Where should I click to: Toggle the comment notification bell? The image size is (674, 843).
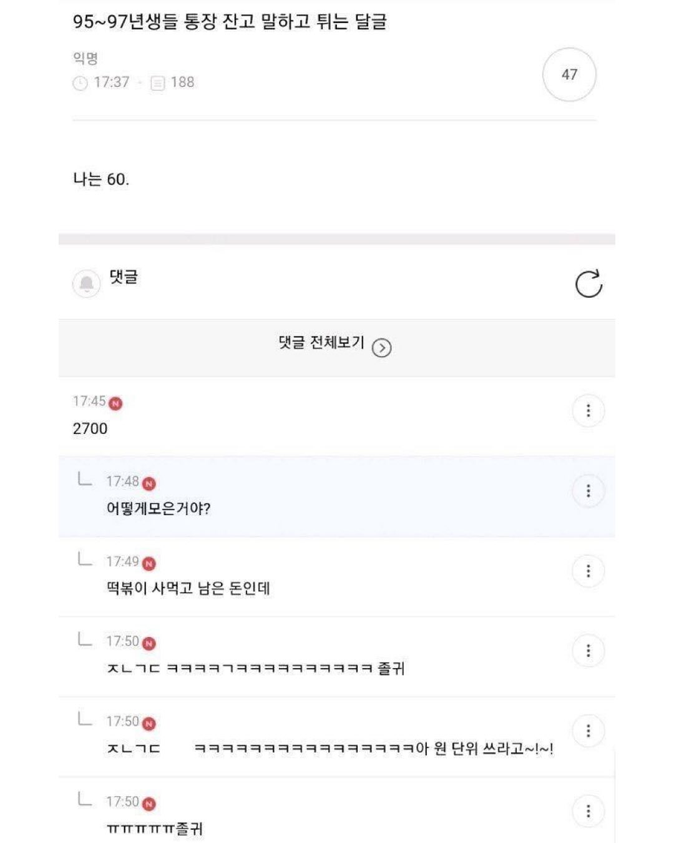point(86,284)
